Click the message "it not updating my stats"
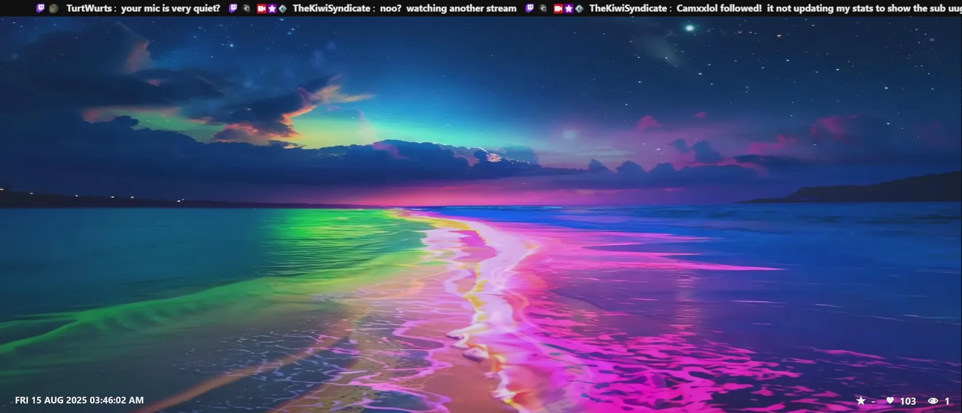The width and height of the screenshot is (962, 413). [x=820, y=9]
